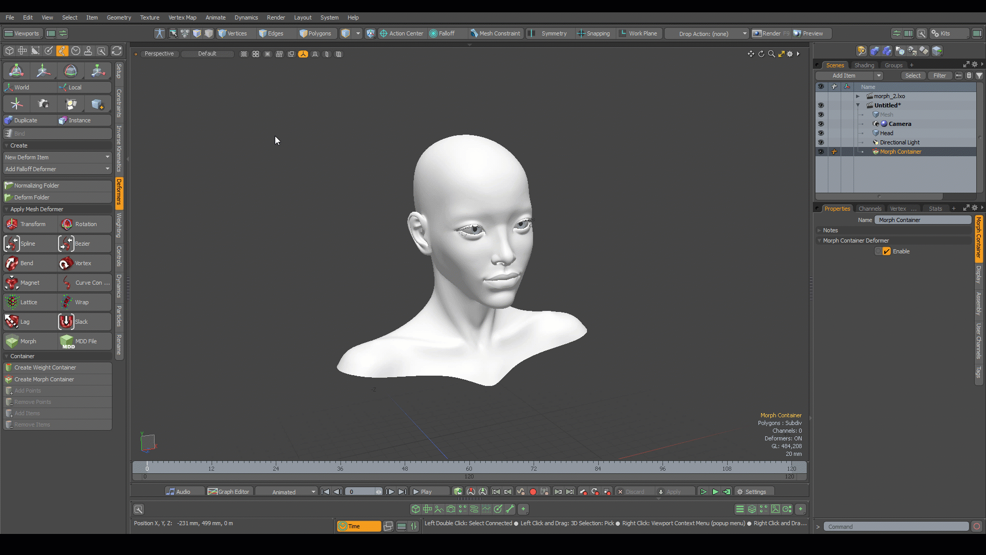The height and width of the screenshot is (555, 986).
Task: Select the Bend deformer tool
Action: (x=27, y=263)
